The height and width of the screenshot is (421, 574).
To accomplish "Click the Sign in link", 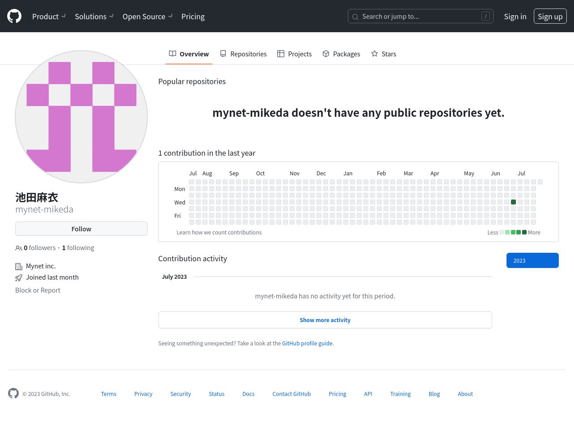I will pos(515,16).
